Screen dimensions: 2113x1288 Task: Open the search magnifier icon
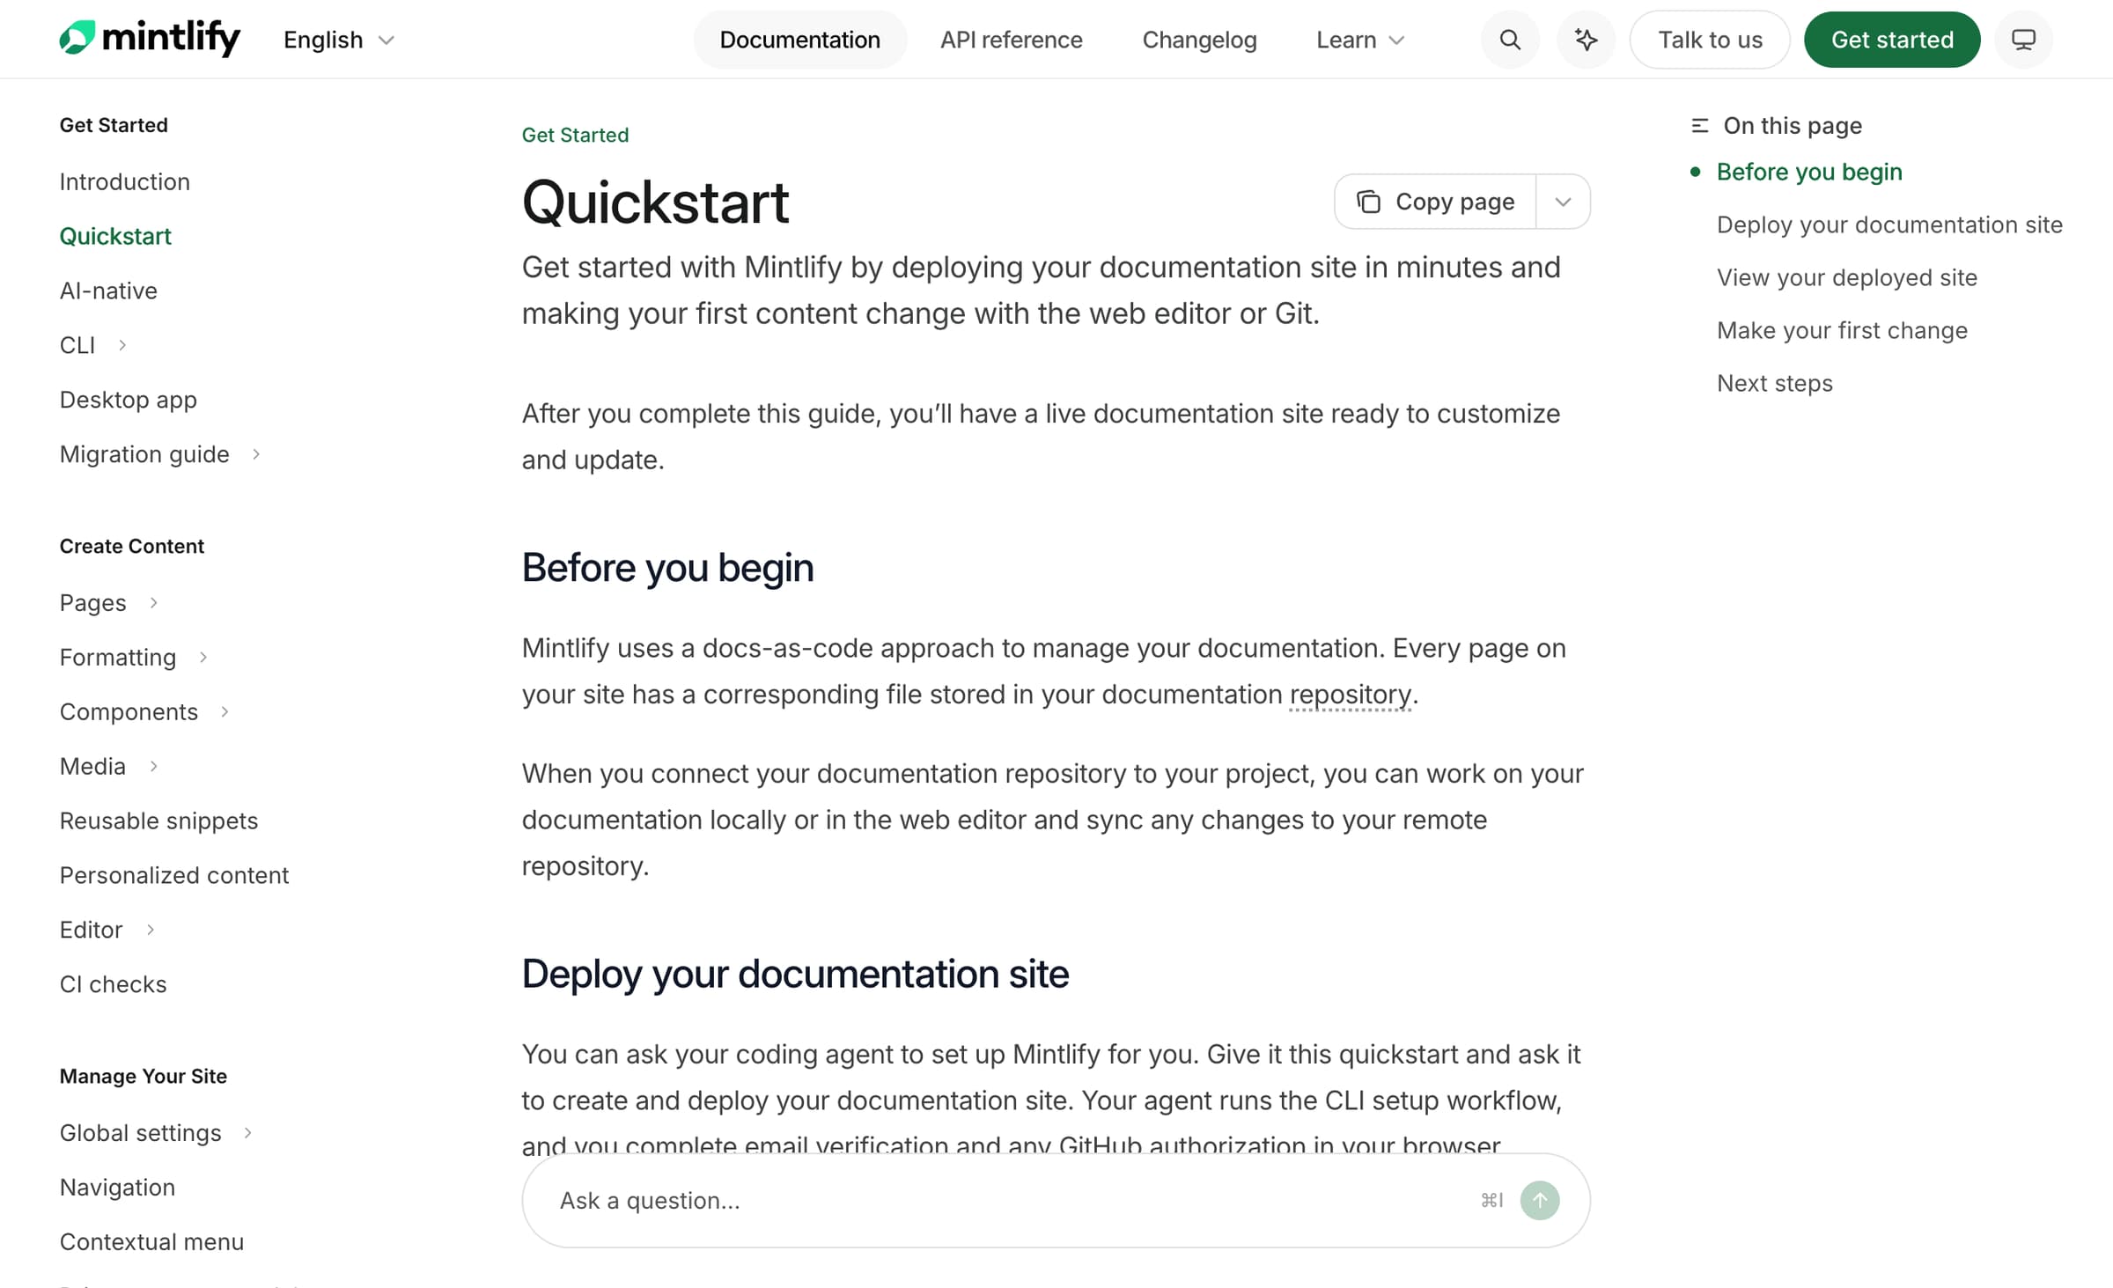[1510, 40]
